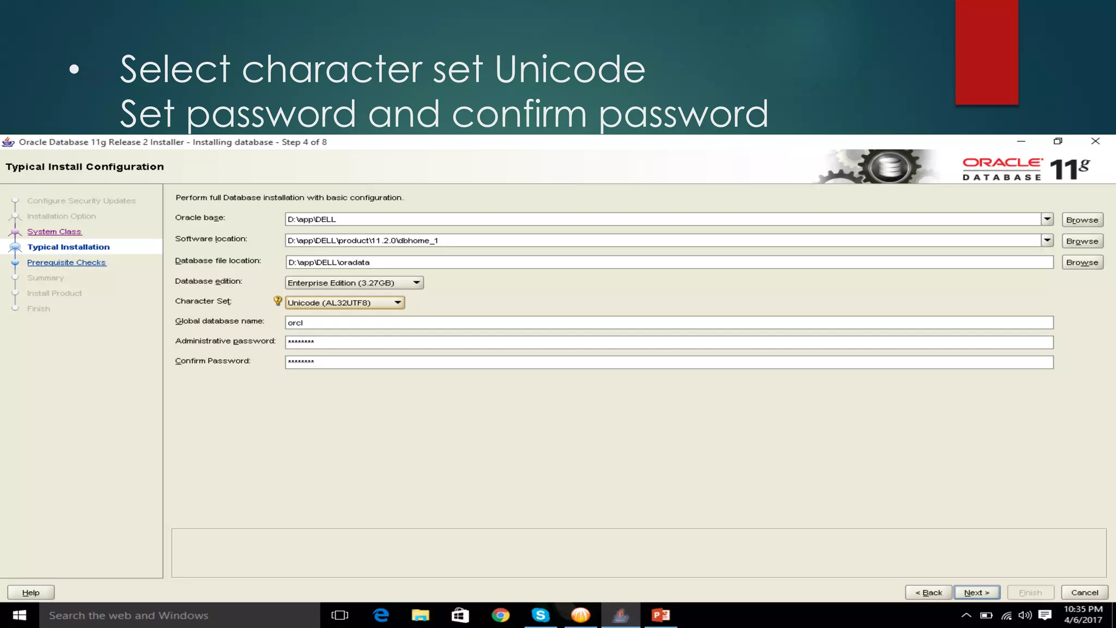Click Browse next to Oracle base
Viewport: 1116px width, 628px height.
[1082, 220]
